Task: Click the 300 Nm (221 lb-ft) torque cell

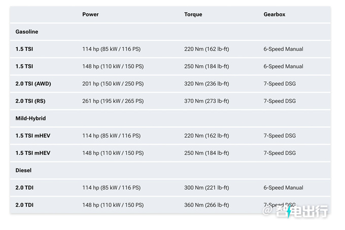Action: pyautogui.click(x=206, y=188)
